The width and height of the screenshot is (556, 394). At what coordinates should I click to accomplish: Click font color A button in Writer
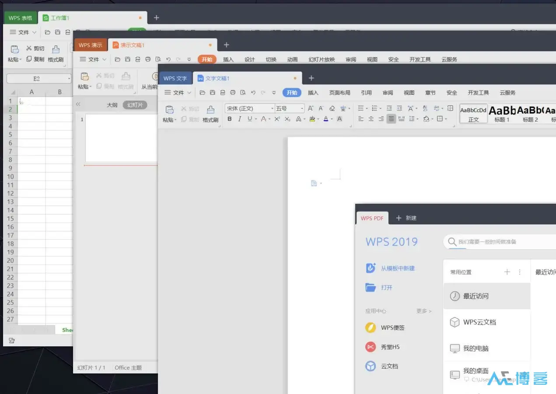[326, 119]
